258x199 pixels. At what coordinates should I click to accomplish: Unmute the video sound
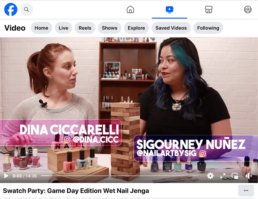(249, 176)
